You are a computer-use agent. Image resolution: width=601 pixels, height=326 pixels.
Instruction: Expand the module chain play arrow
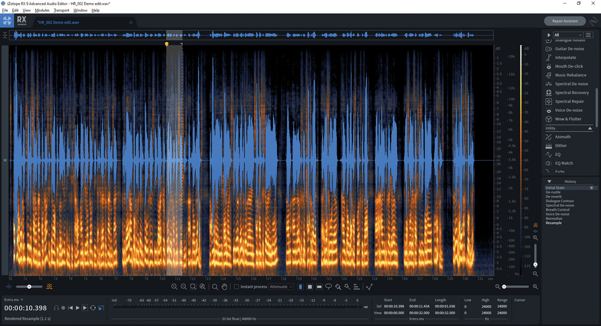(549, 35)
